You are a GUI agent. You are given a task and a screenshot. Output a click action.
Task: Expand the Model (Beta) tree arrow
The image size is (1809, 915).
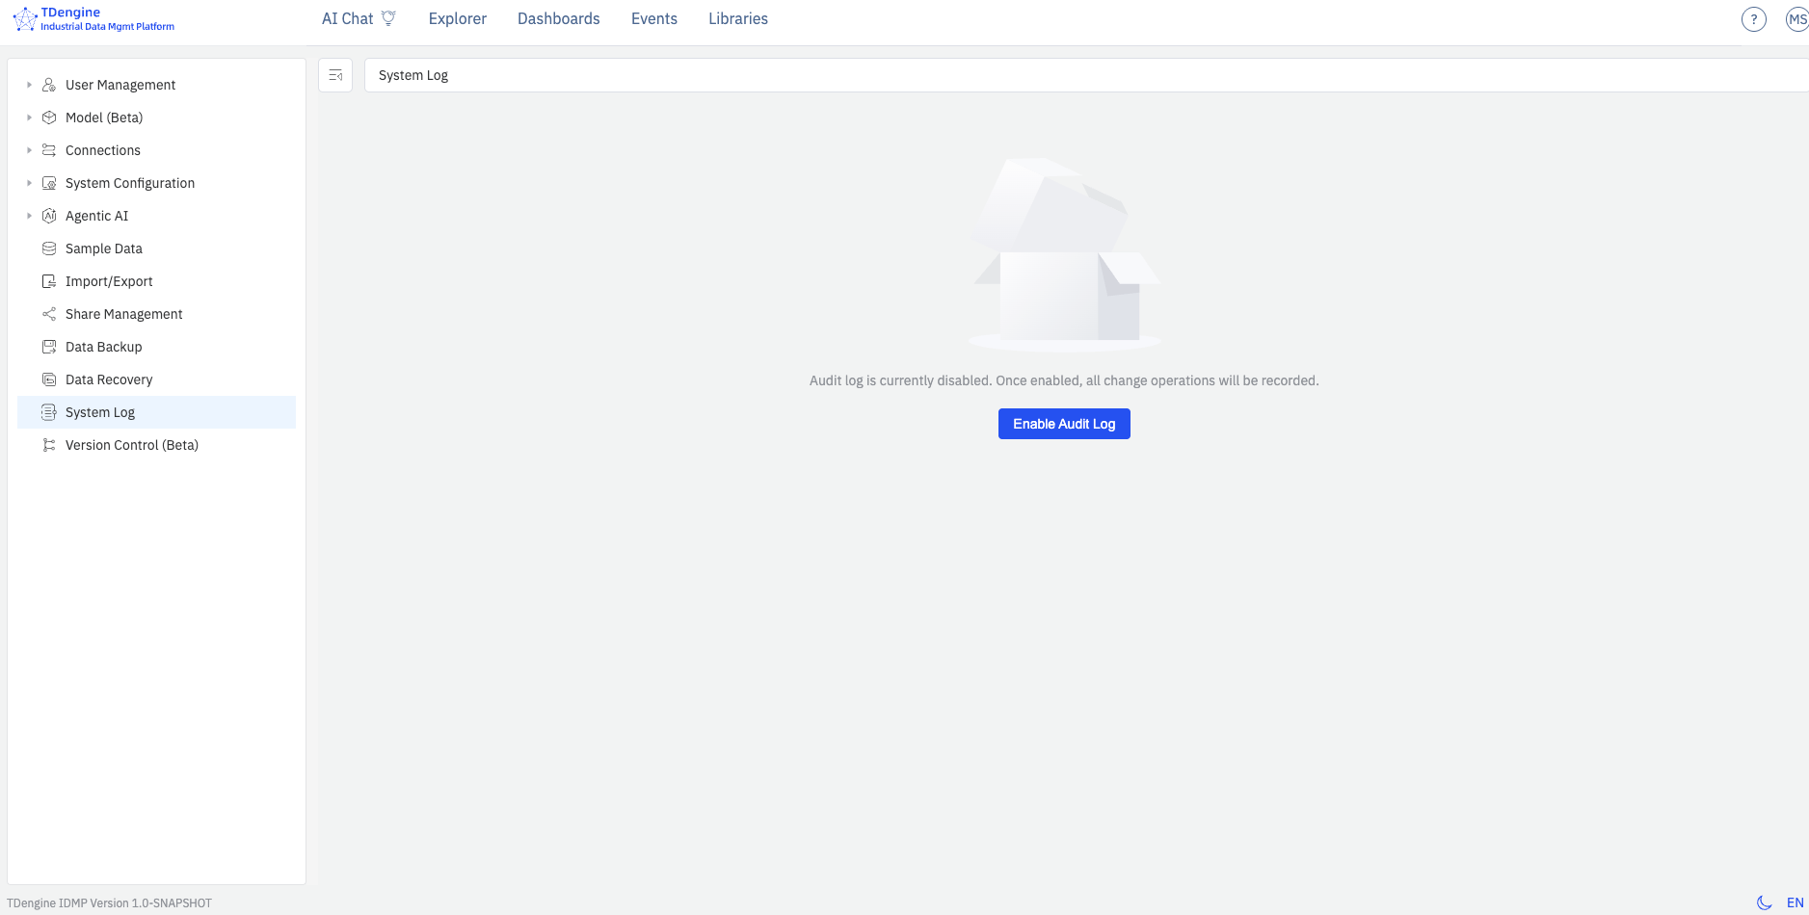29,118
